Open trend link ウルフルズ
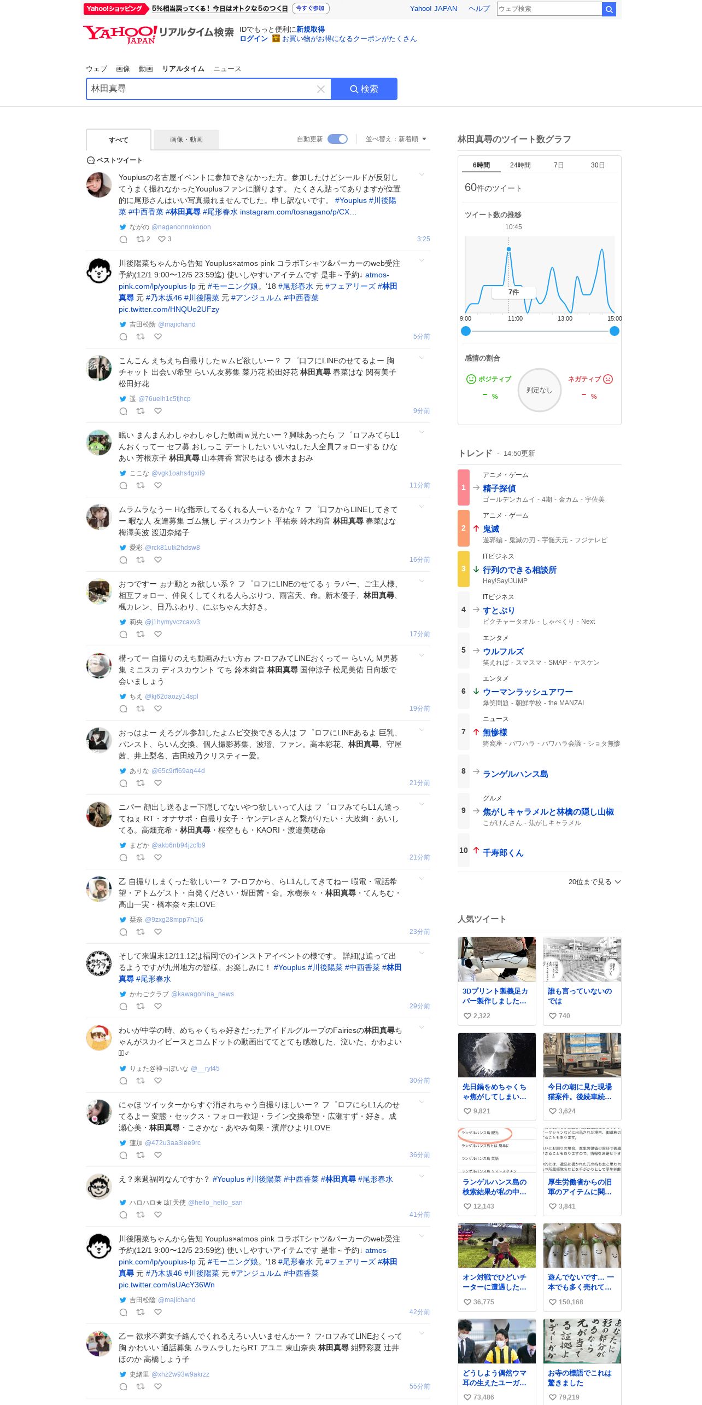Image resolution: width=702 pixels, height=1405 pixels. coord(503,652)
